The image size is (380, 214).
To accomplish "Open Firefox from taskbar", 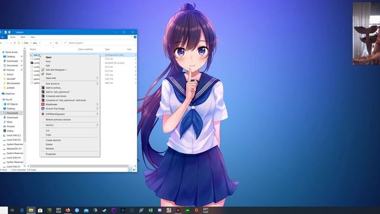I will (x=68, y=210).
